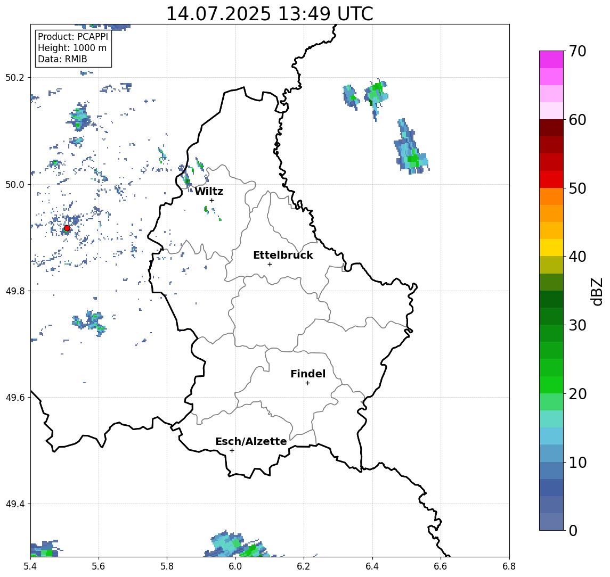
Task: Click the Findel city label
Action: pos(308,374)
